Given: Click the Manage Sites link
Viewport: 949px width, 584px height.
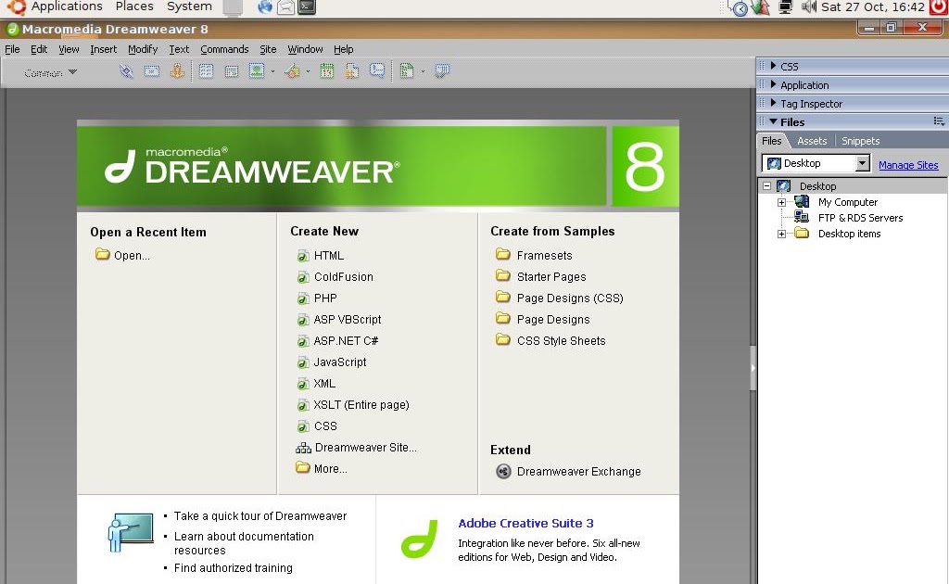Looking at the screenshot, I should point(908,165).
